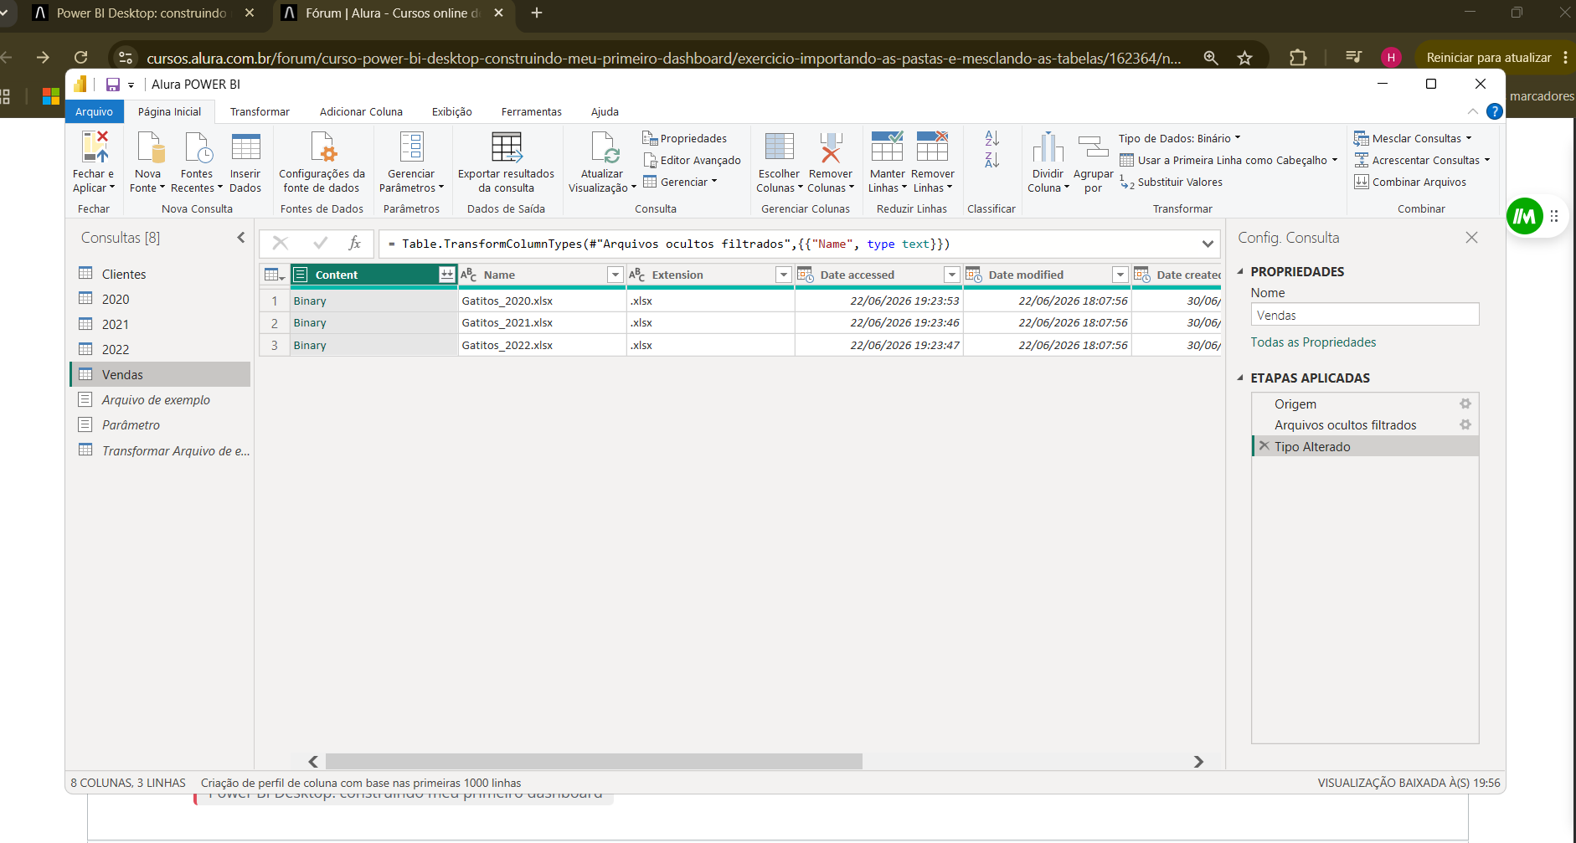Viewport: 1576px width, 843px height.
Task: Open the Arquivo menu tab
Action: coord(94,111)
